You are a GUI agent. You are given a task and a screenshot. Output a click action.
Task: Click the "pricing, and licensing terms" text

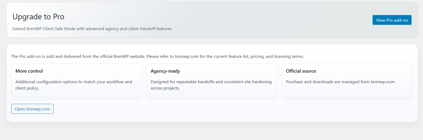(277, 57)
